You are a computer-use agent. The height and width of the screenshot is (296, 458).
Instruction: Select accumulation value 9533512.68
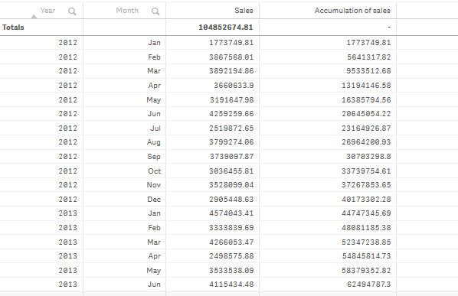[x=368, y=71]
